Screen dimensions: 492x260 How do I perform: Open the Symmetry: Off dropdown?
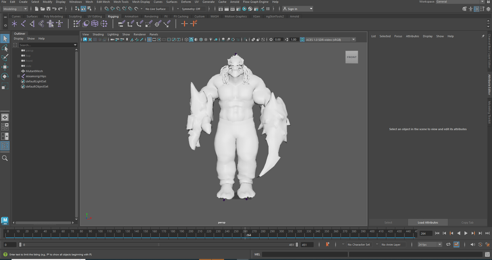(193, 9)
